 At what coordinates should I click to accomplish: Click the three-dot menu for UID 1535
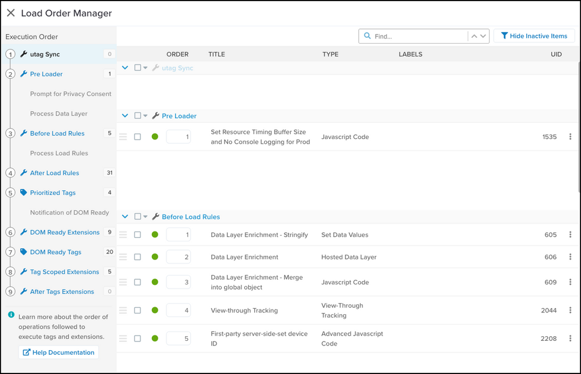pyautogui.click(x=570, y=137)
